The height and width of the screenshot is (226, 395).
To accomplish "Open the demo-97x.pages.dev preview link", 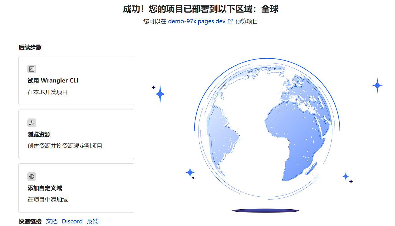I will tap(196, 21).
